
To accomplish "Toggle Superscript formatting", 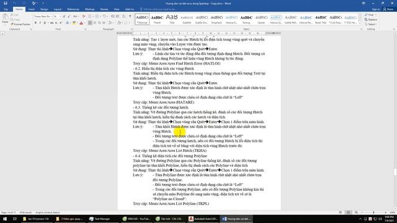I will (61, 23).
